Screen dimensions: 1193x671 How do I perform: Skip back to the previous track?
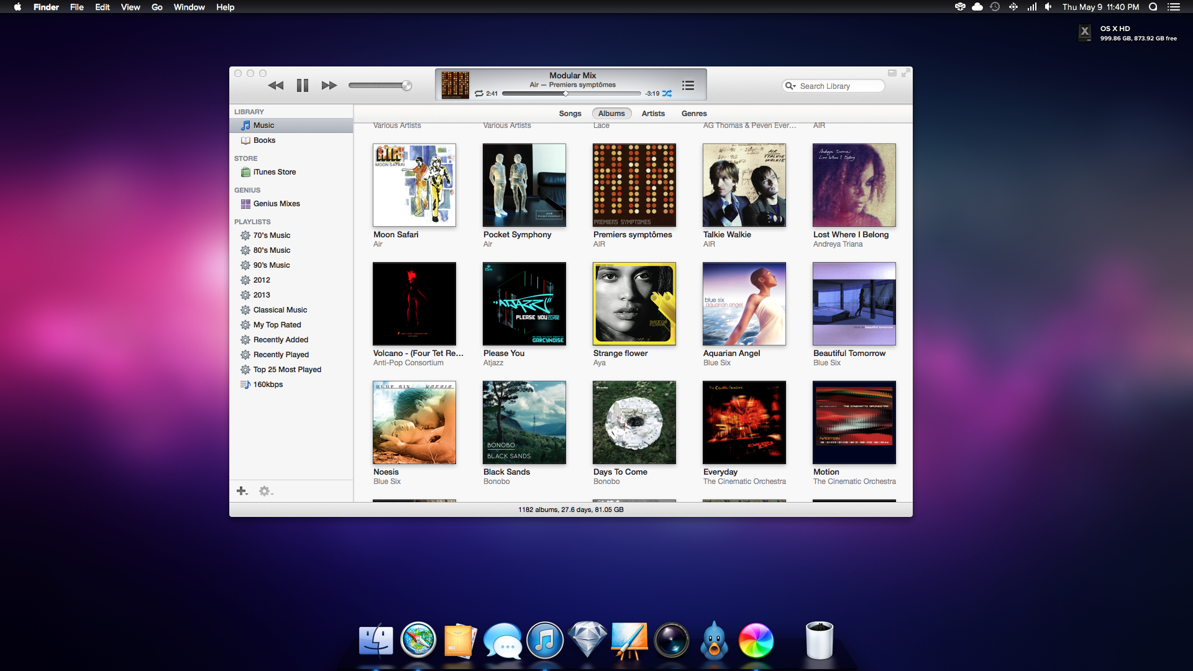pyautogui.click(x=276, y=86)
